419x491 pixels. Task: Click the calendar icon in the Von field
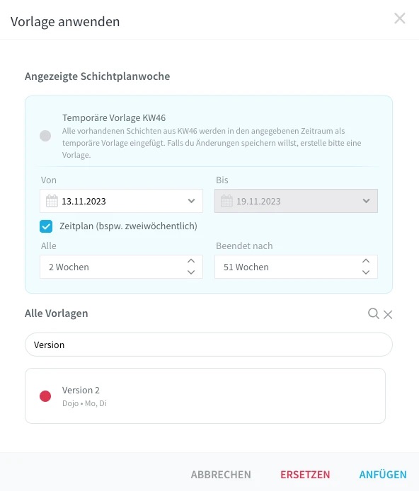(x=52, y=201)
